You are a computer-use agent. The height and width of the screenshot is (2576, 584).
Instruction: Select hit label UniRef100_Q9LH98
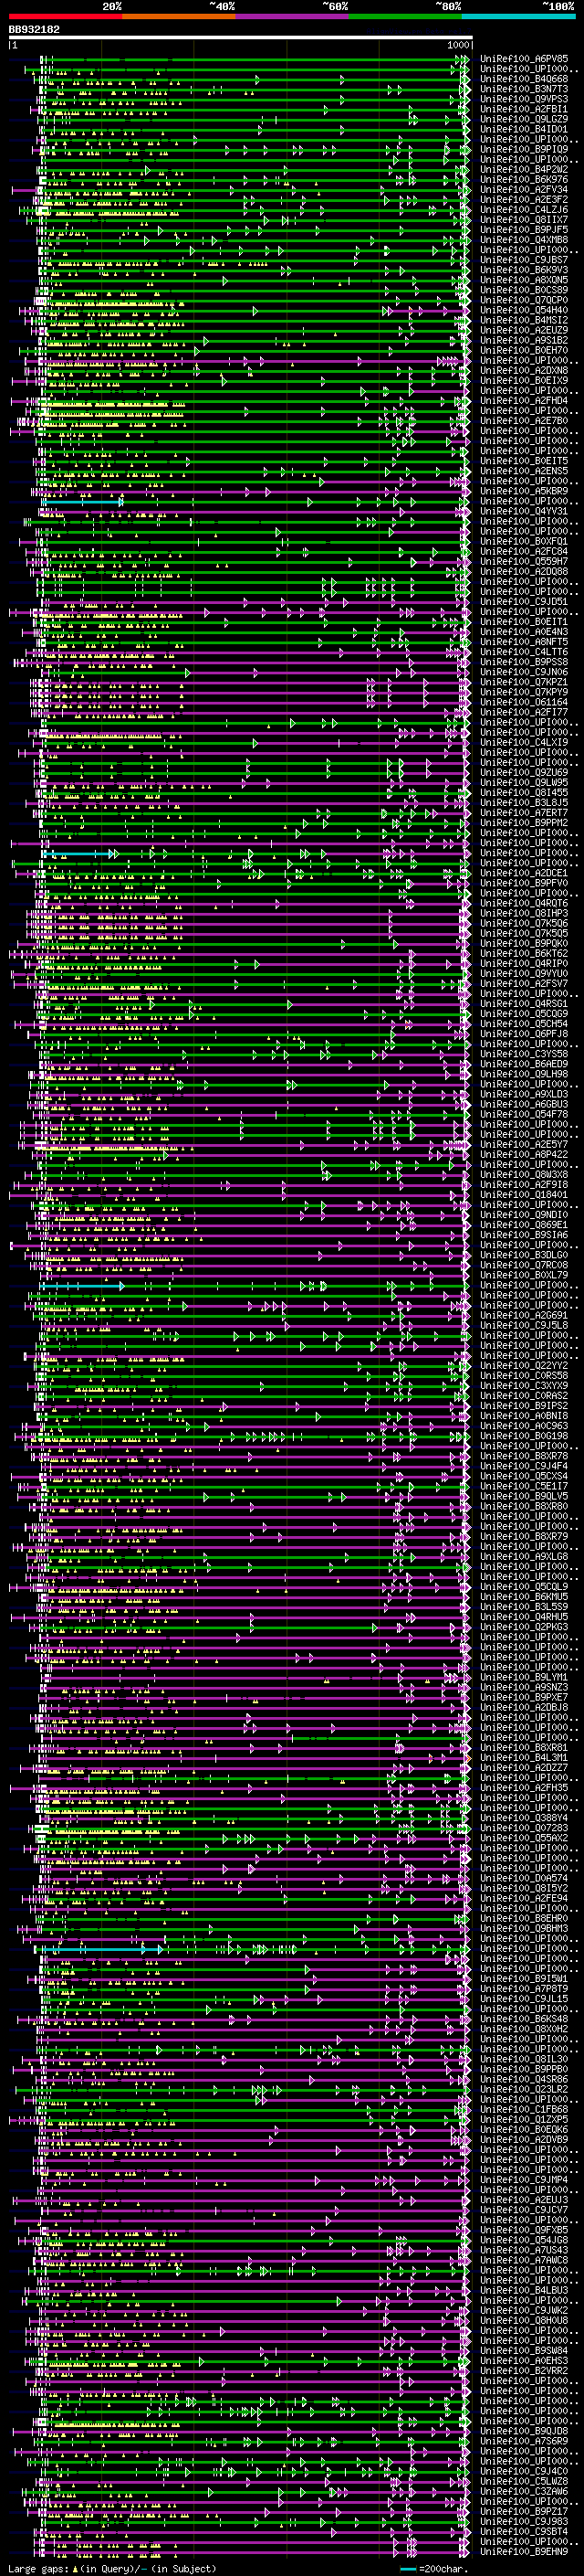(x=524, y=1074)
